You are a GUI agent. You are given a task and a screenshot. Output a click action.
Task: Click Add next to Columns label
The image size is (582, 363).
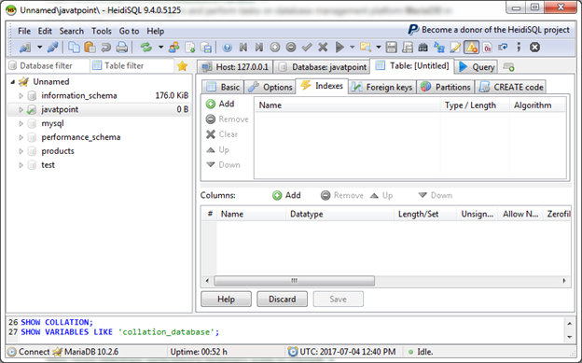click(286, 195)
